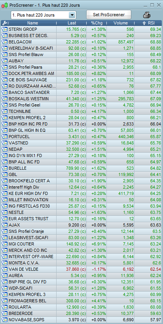Open column settings wrench icon
The image size is (163, 324).
(4, 23)
